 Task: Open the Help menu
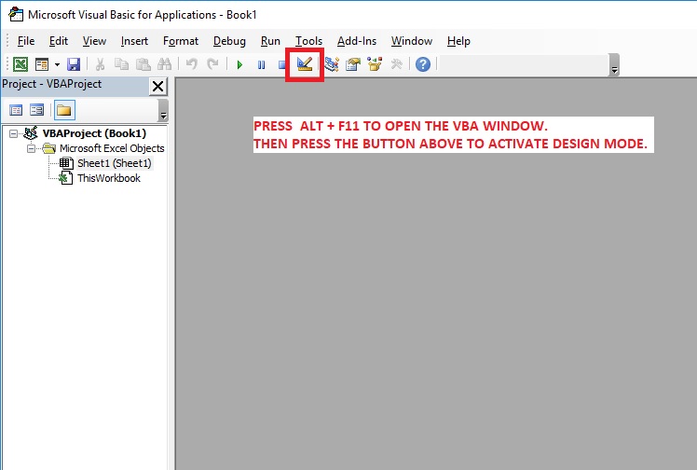pos(458,41)
